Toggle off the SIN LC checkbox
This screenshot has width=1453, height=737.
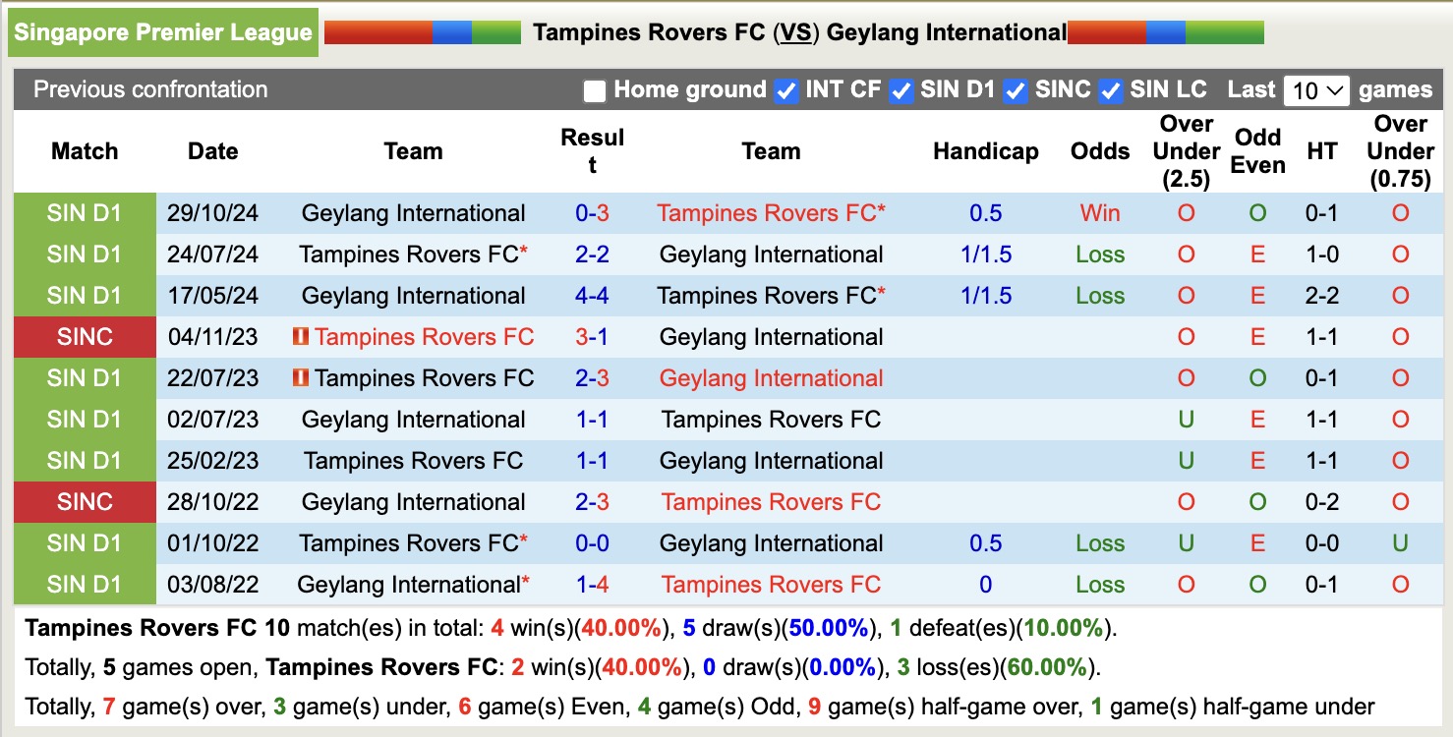tap(1111, 89)
